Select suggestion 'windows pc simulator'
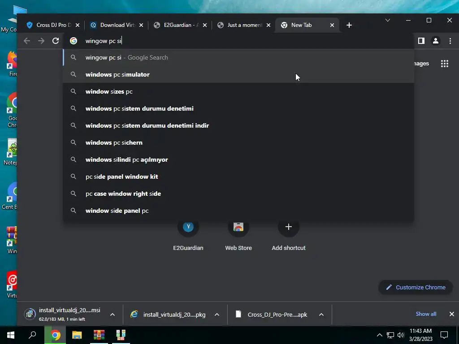 [x=238, y=75]
